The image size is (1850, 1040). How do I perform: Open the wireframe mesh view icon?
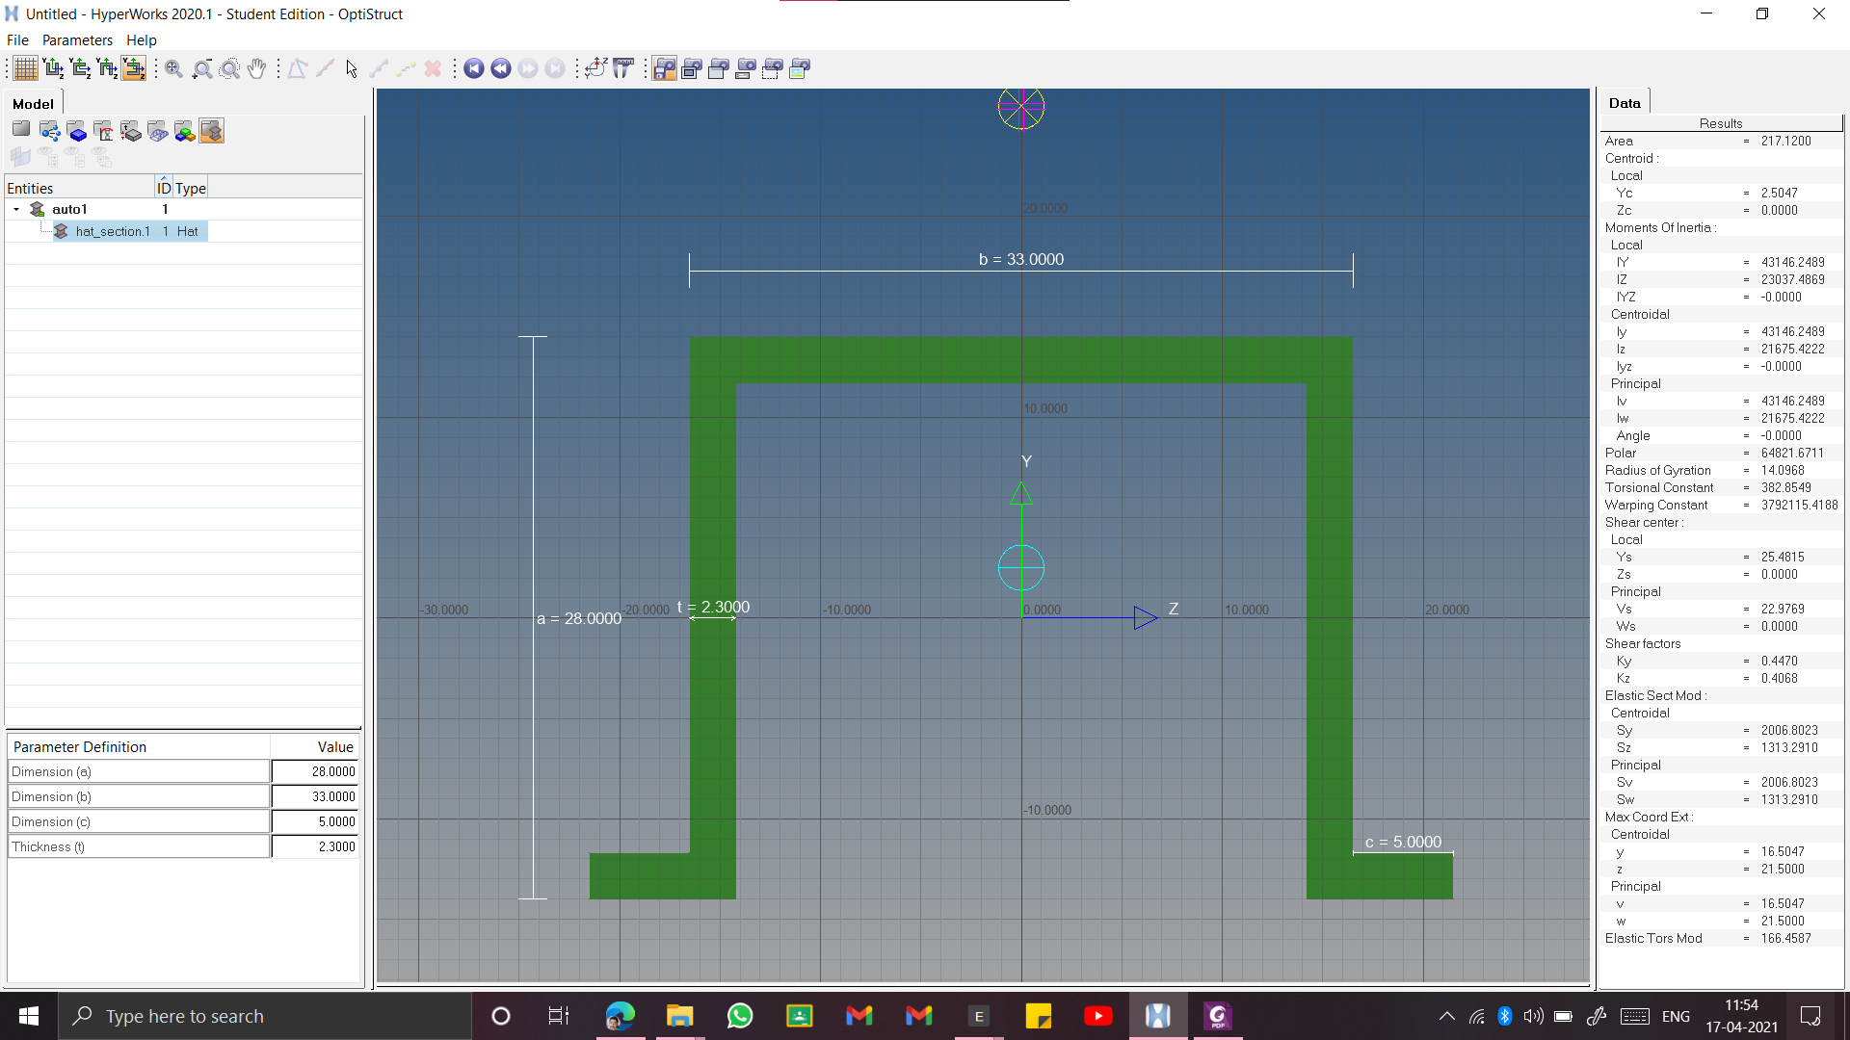[158, 131]
